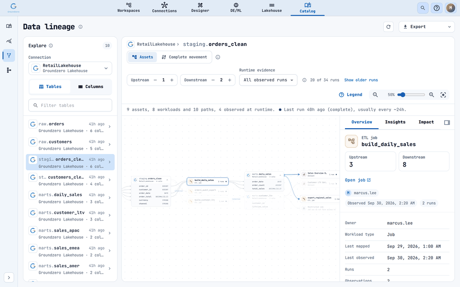Go to the Connections tab
The height and width of the screenshot is (287, 460).
[164, 8]
